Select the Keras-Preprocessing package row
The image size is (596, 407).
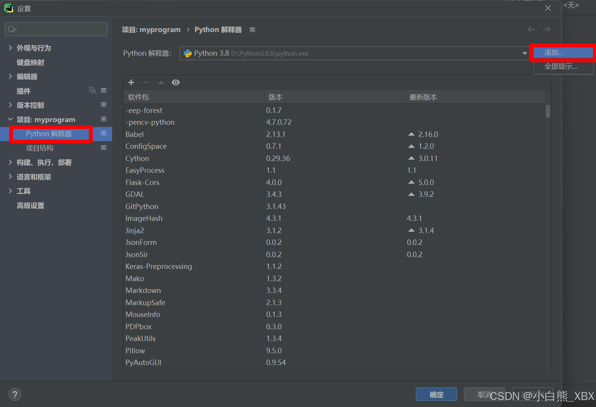click(x=334, y=266)
